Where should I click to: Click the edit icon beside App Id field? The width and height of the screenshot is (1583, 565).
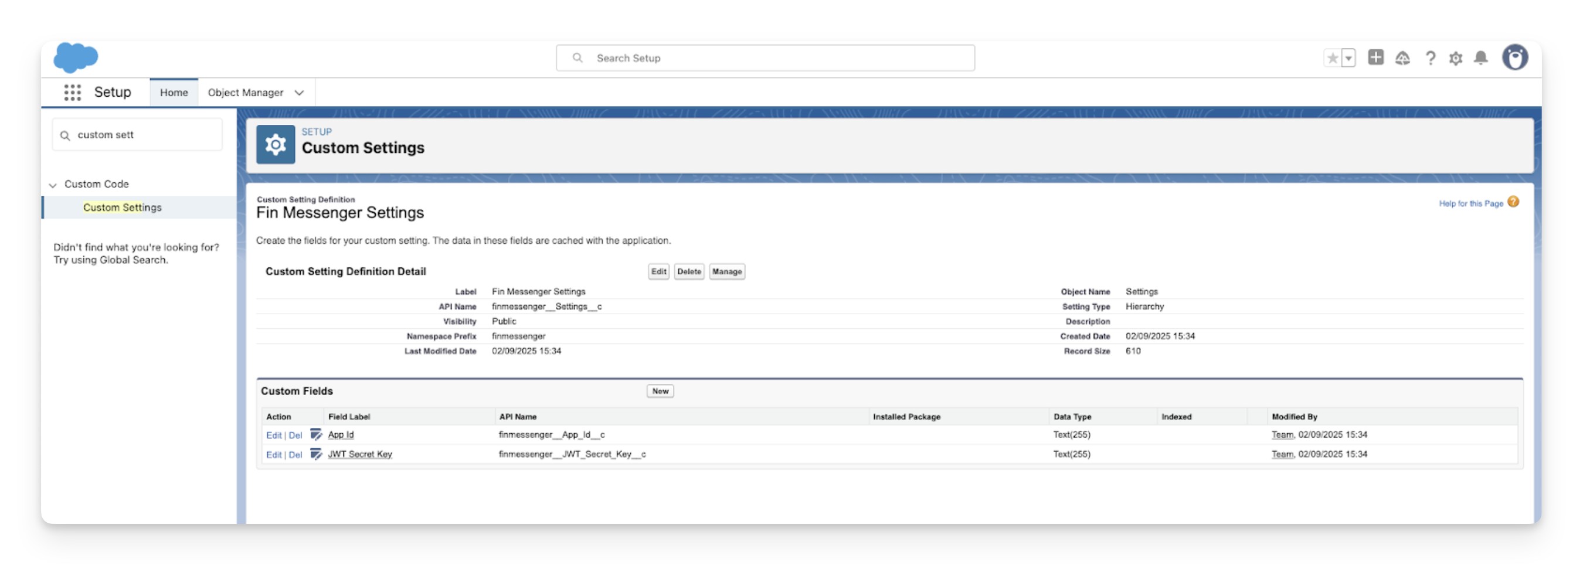click(316, 435)
